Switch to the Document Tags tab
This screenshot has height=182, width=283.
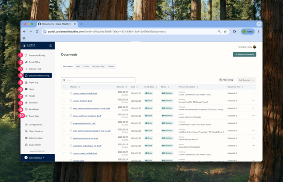pos(98,66)
